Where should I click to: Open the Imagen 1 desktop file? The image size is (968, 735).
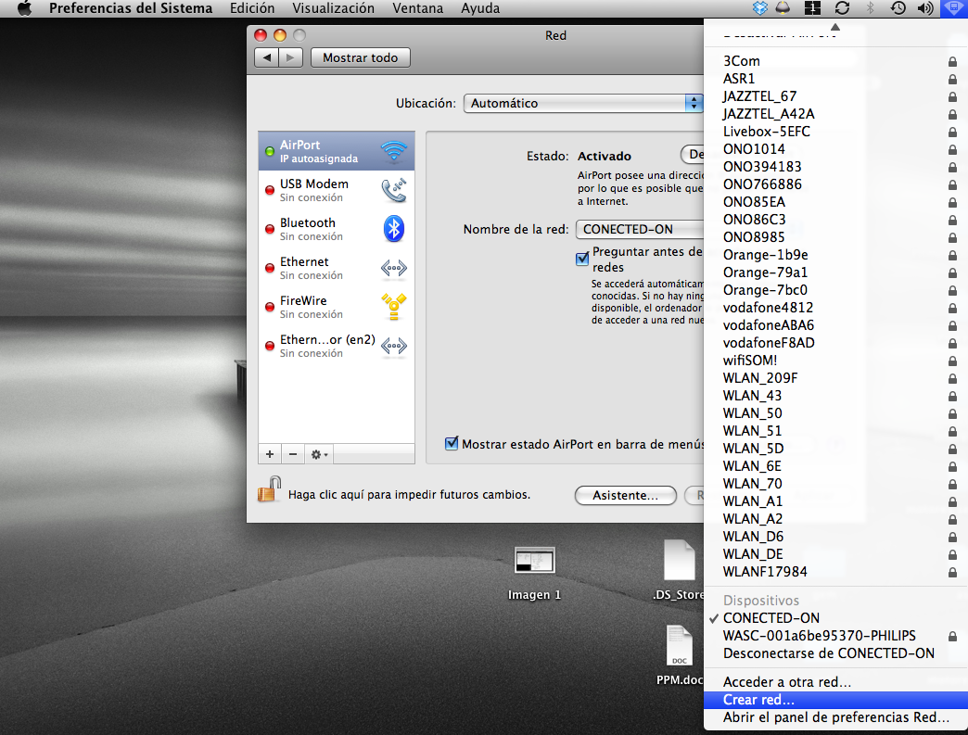(535, 561)
